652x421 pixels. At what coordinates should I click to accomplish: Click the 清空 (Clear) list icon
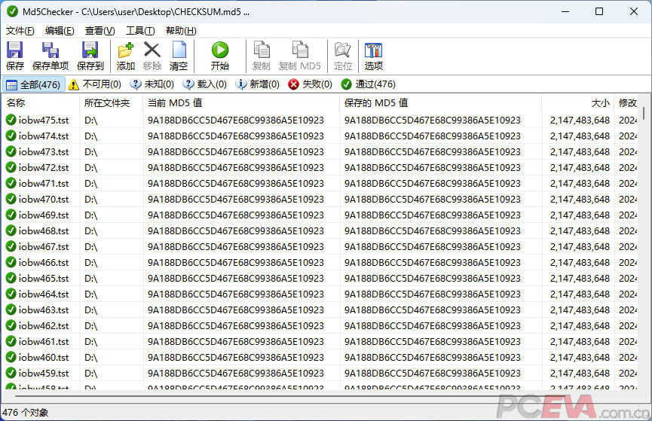(179, 56)
